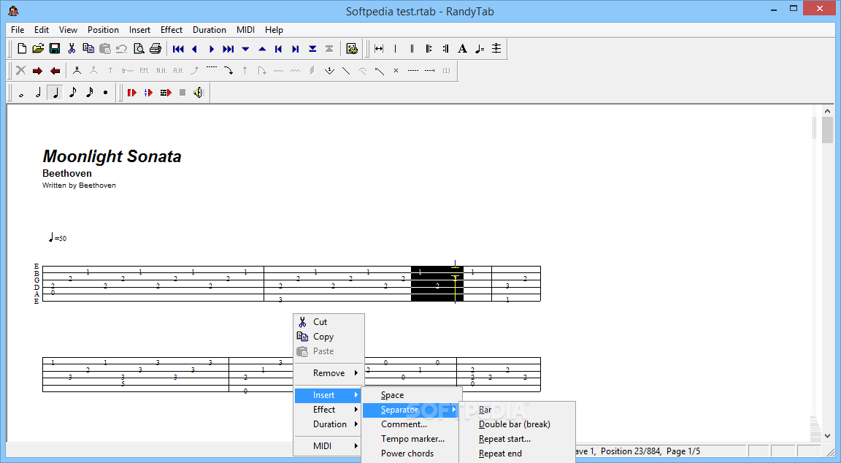
Task: Open a file with folder icon
Action: coord(38,49)
